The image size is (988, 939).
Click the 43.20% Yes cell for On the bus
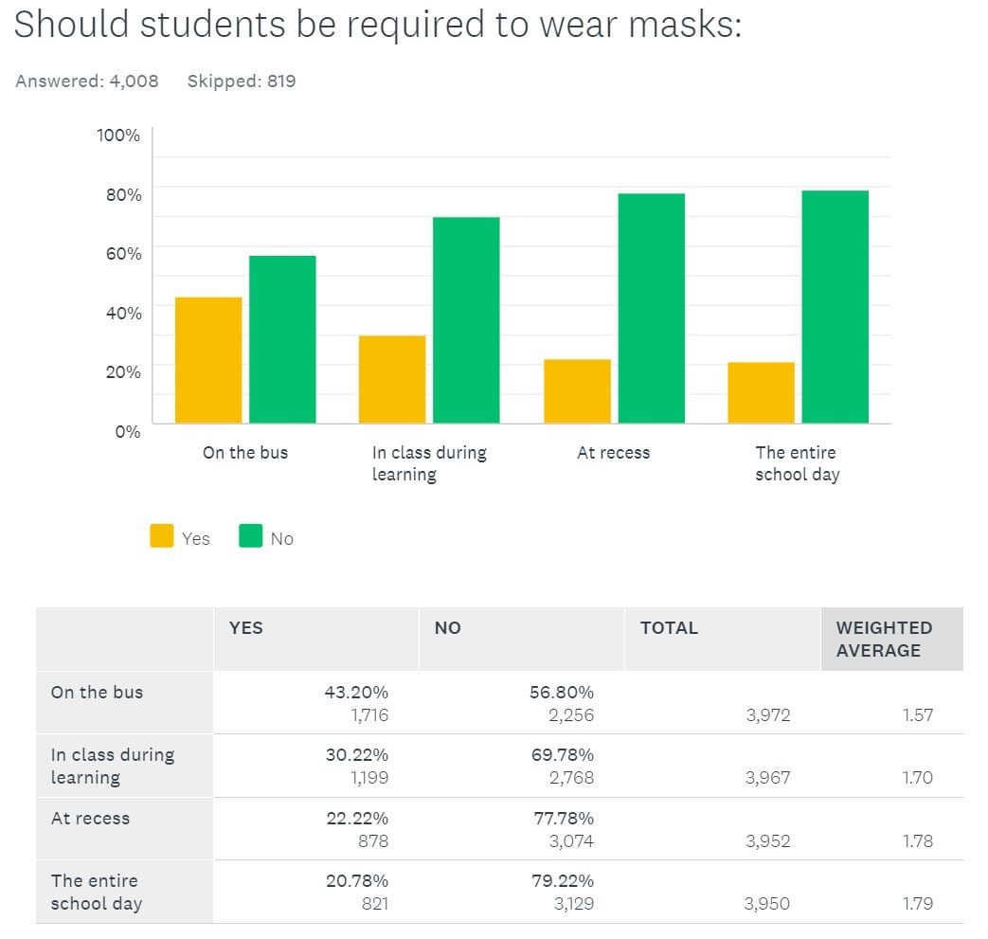click(356, 693)
